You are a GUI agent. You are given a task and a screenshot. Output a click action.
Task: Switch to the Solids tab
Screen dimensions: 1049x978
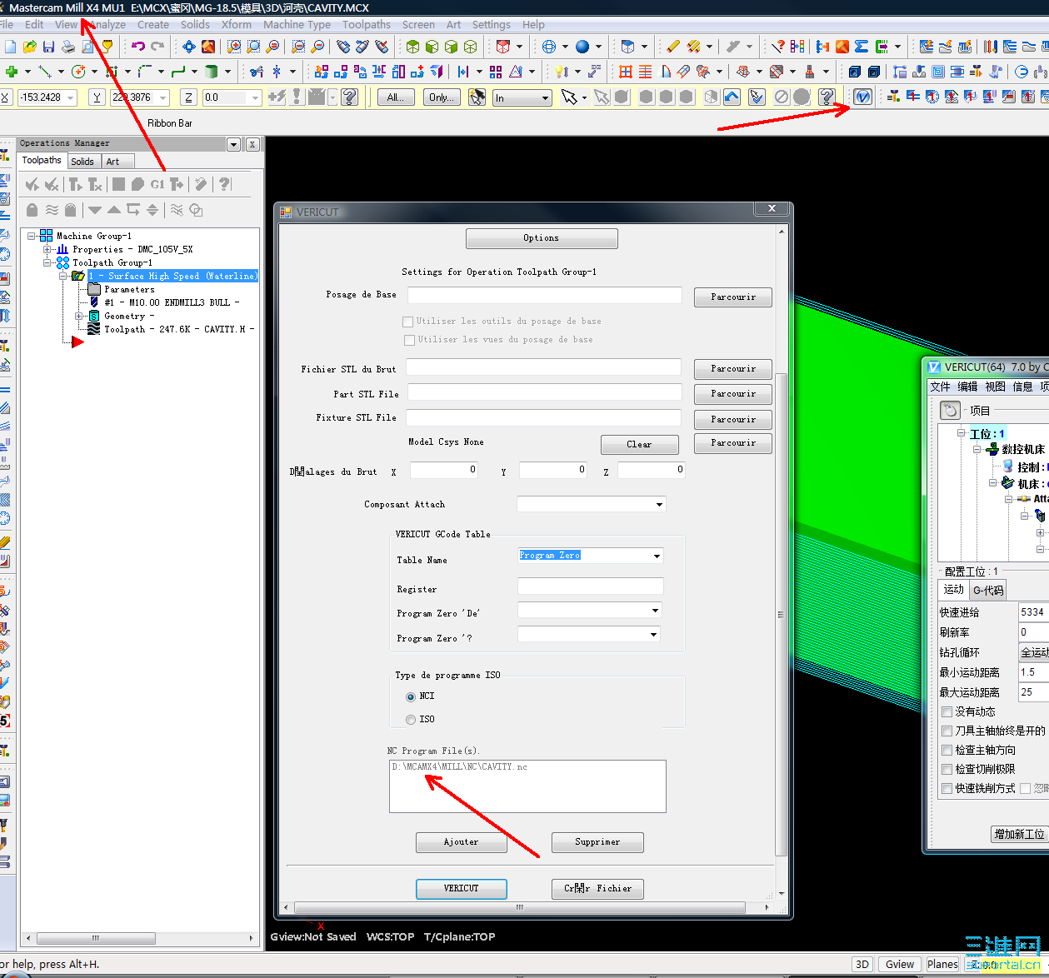[x=82, y=162]
